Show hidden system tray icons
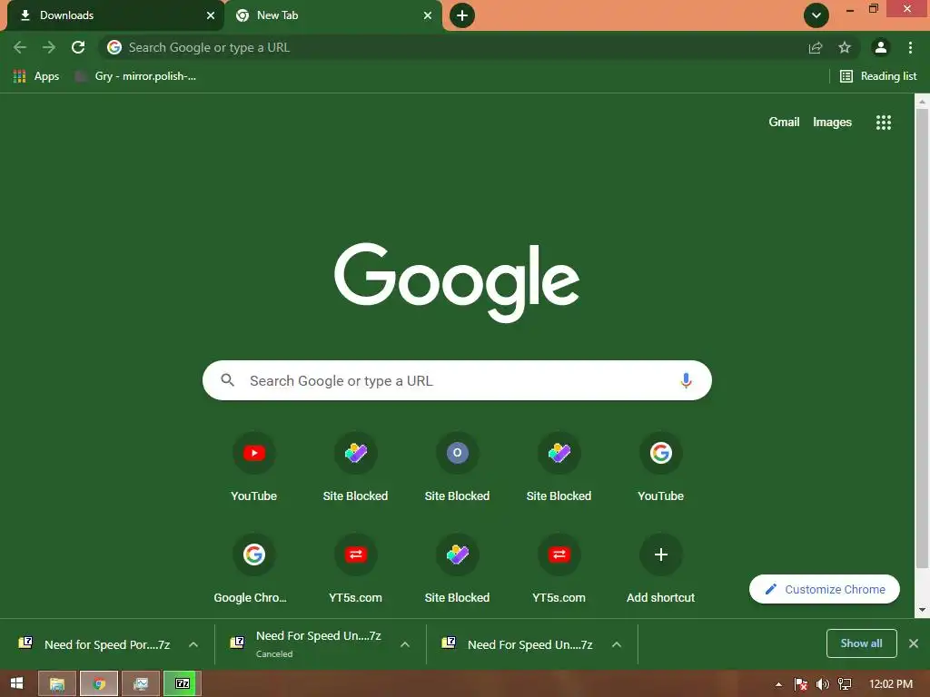The image size is (930, 697). click(778, 684)
